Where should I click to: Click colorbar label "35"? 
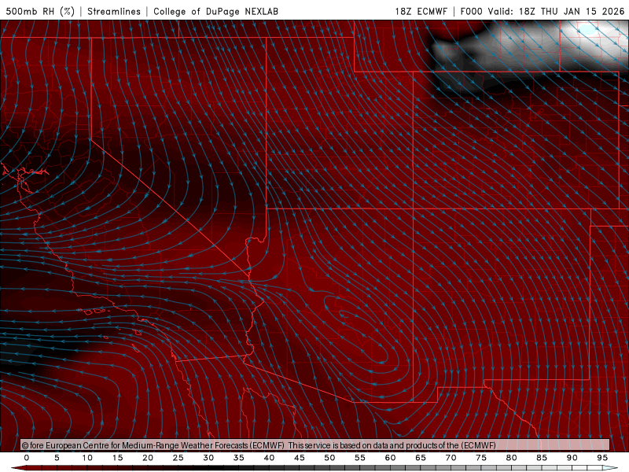239,458
